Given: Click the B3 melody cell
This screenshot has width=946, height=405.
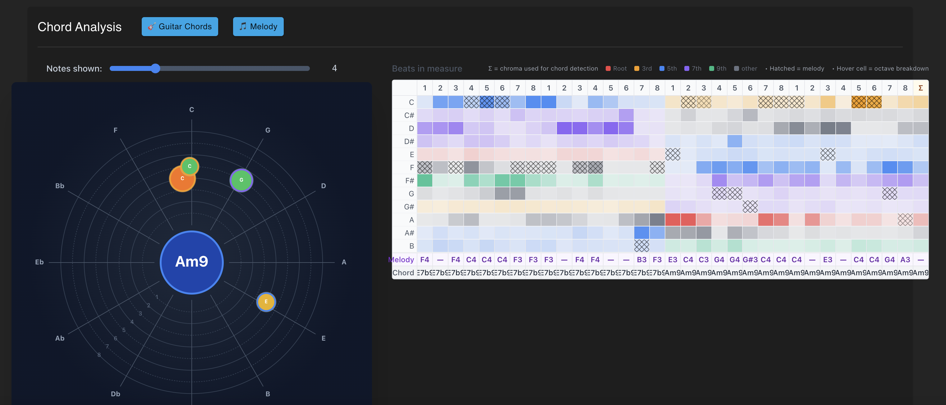Looking at the screenshot, I should 641,259.
